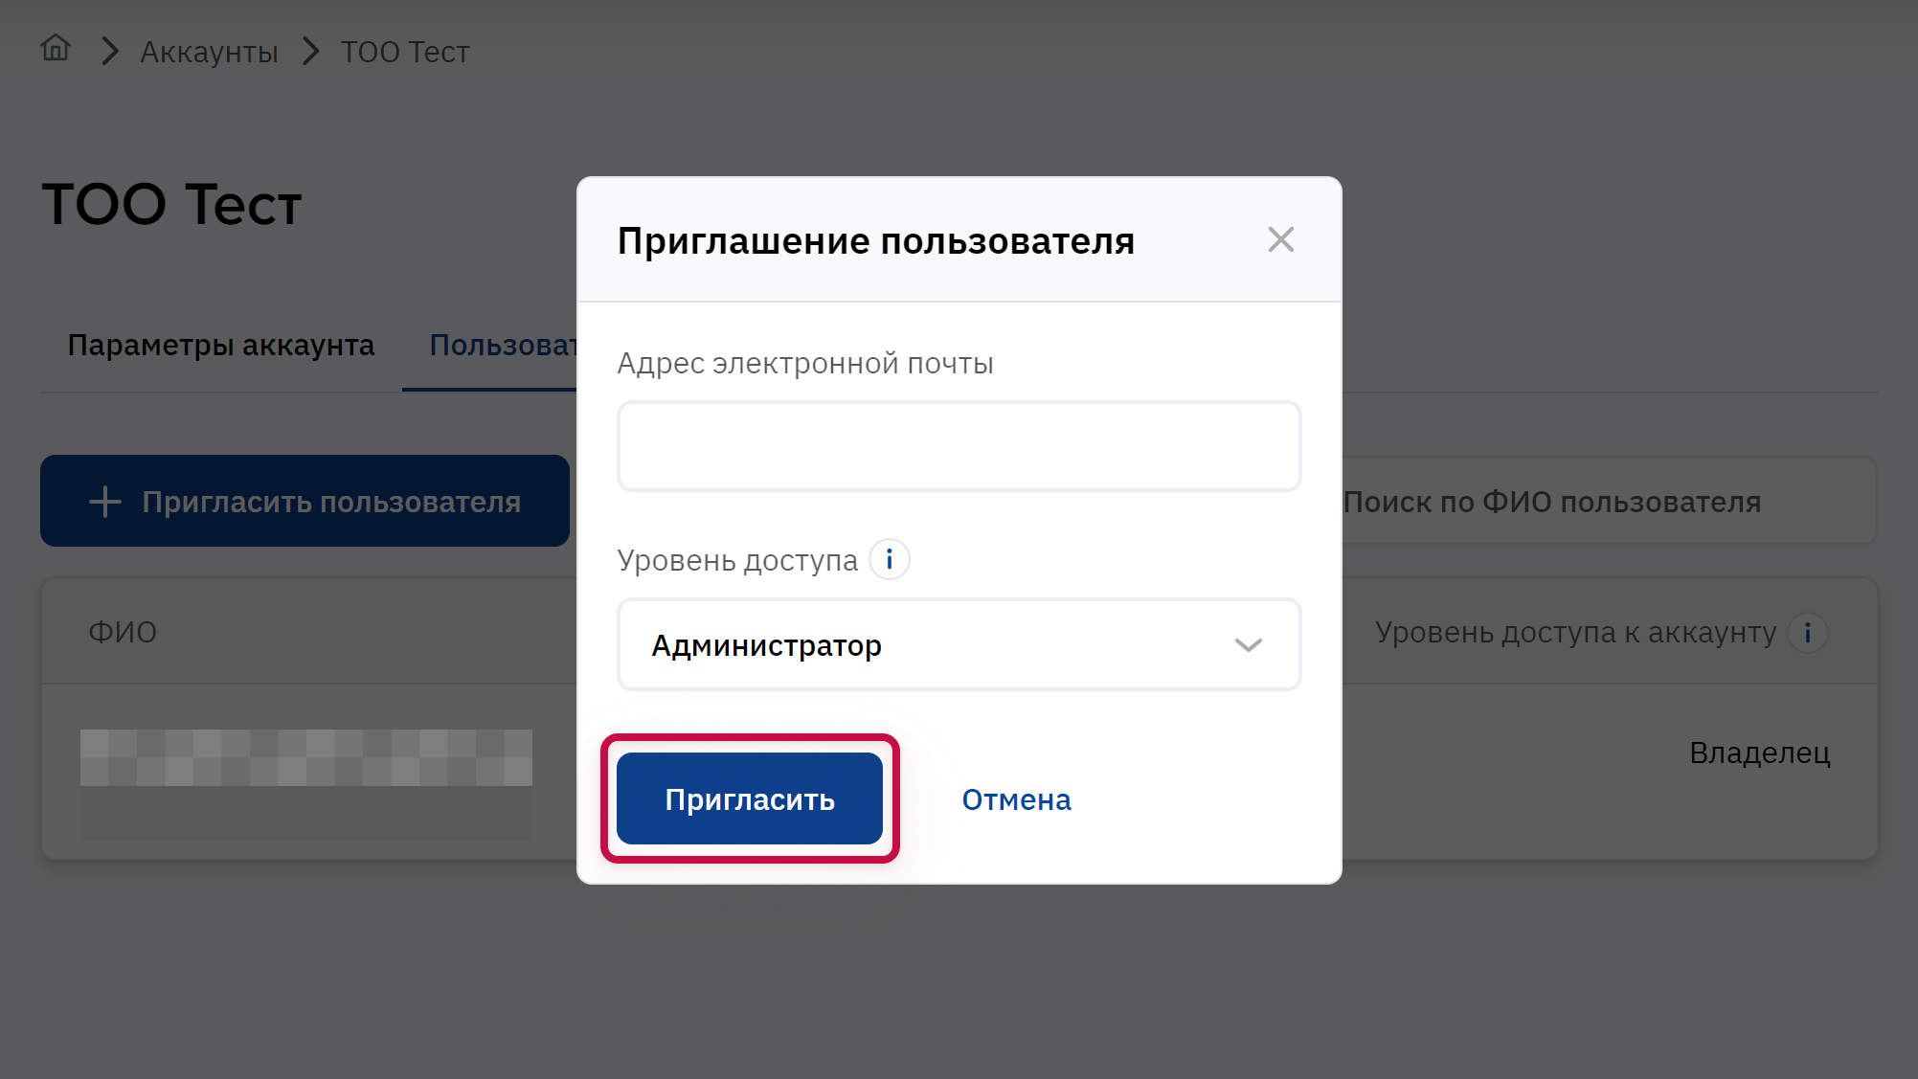Select the blurred user name row
1918x1079 pixels.
coord(305,757)
